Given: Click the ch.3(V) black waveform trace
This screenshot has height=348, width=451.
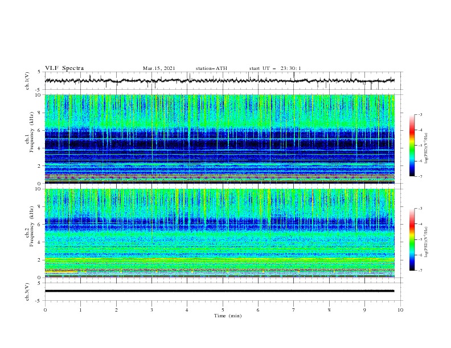Looking at the screenshot, I should click(219, 291).
